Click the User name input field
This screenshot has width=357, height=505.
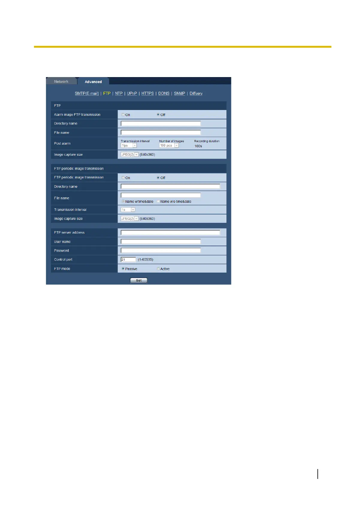pos(161,241)
